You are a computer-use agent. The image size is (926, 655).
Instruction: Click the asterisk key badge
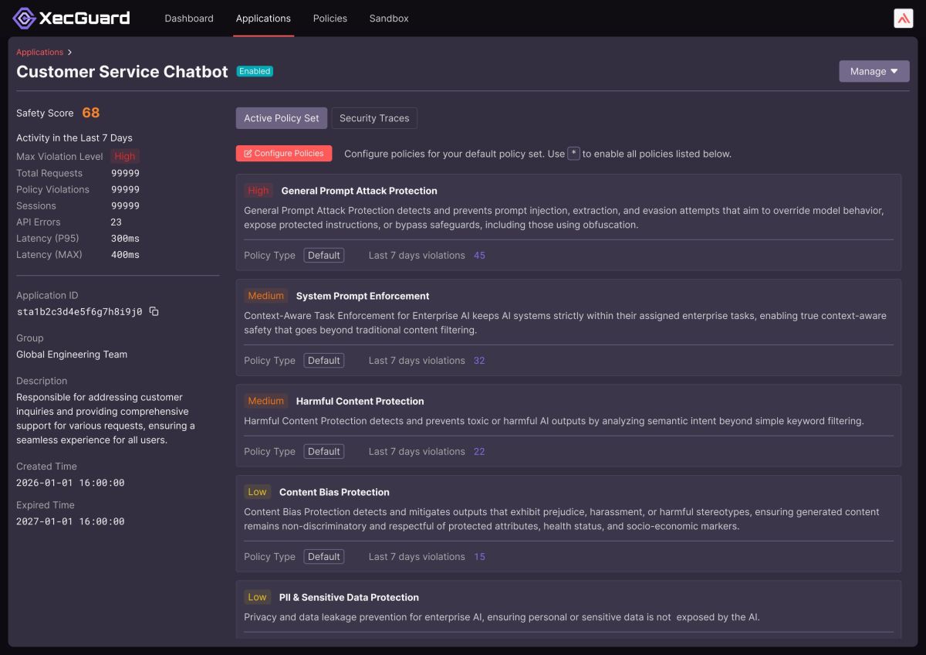574,153
